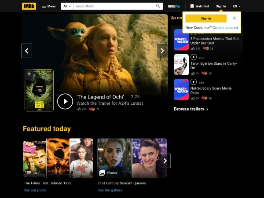Click heart reaction on Not-So-Scary picks
The height and width of the screenshot is (198, 264).
pos(205,98)
